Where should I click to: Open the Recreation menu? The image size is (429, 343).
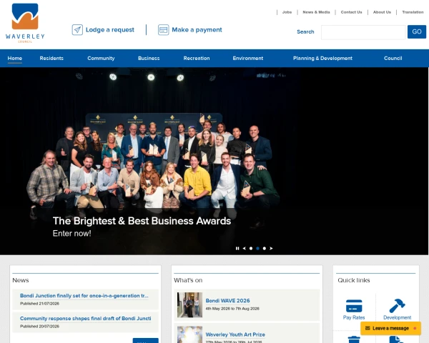click(x=197, y=59)
